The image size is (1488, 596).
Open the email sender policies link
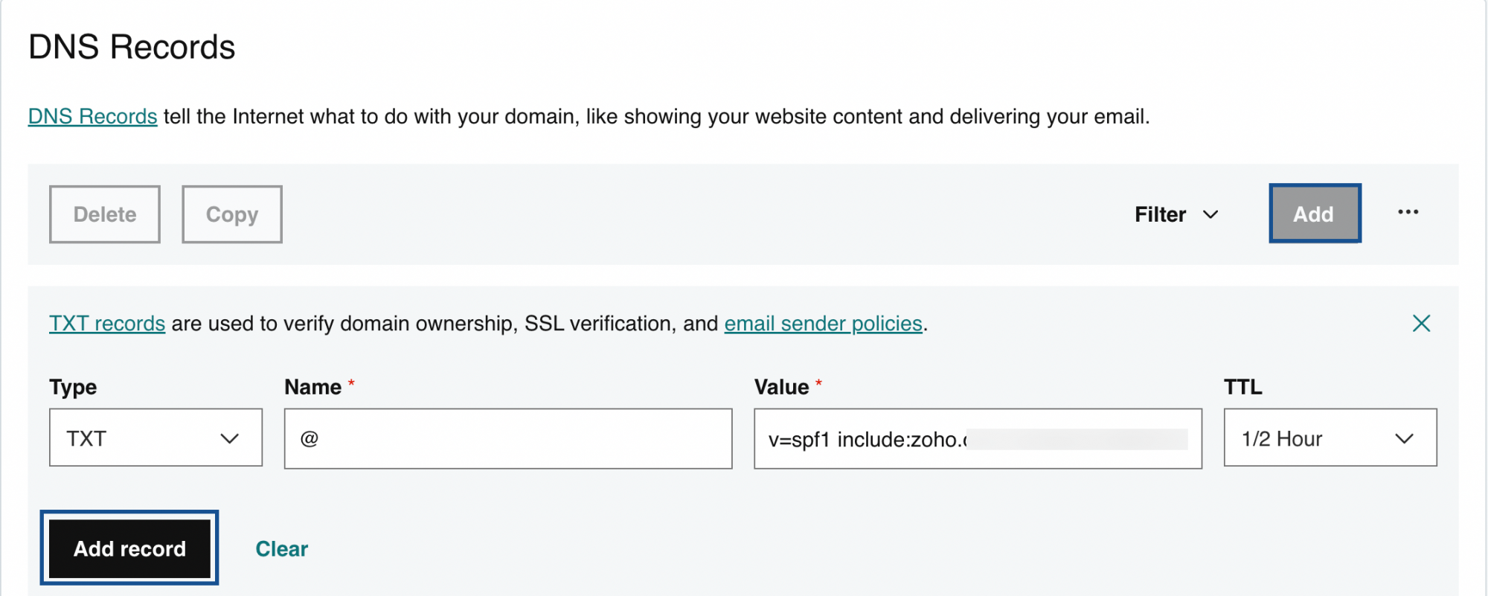[823, 323]
